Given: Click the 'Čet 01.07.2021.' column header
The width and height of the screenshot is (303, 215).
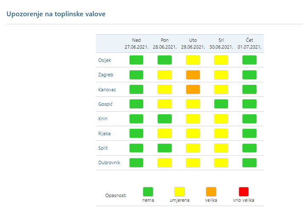Looking at the screenshot, I should (249, 44).
